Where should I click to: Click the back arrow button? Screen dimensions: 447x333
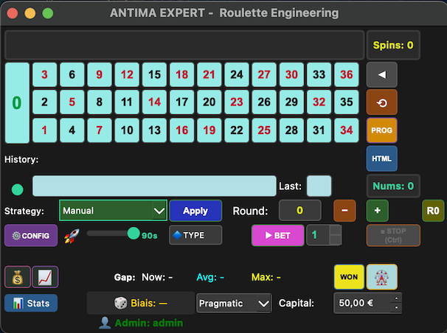tap(381, 74)
